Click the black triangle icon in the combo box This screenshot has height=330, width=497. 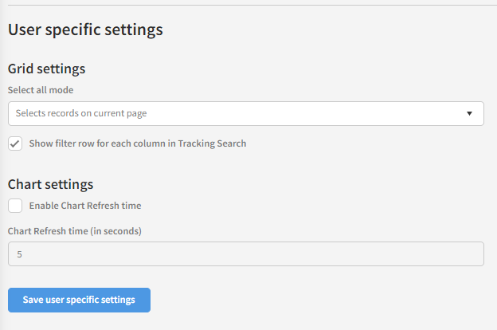point(469,113)
